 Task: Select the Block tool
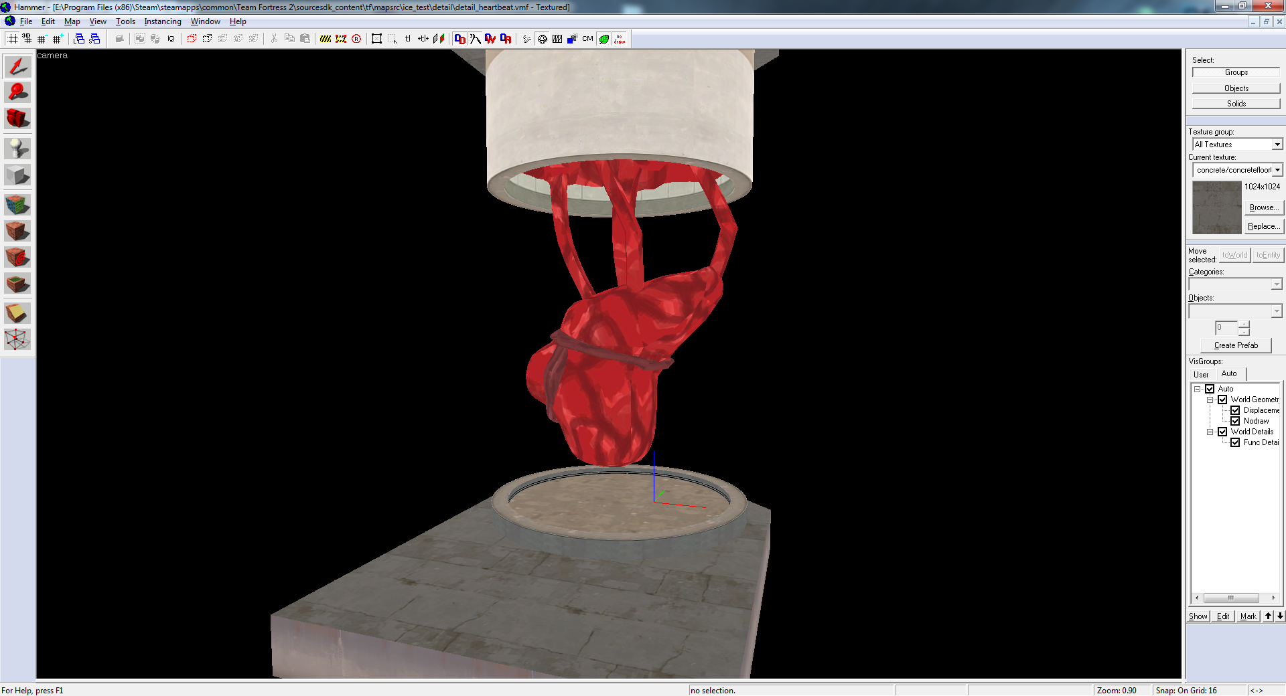(17, 175)
